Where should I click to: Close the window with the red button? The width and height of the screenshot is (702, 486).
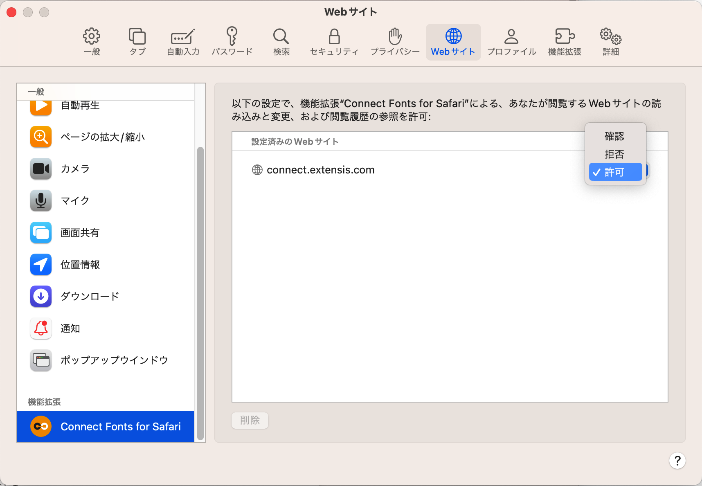pos(11,12)
